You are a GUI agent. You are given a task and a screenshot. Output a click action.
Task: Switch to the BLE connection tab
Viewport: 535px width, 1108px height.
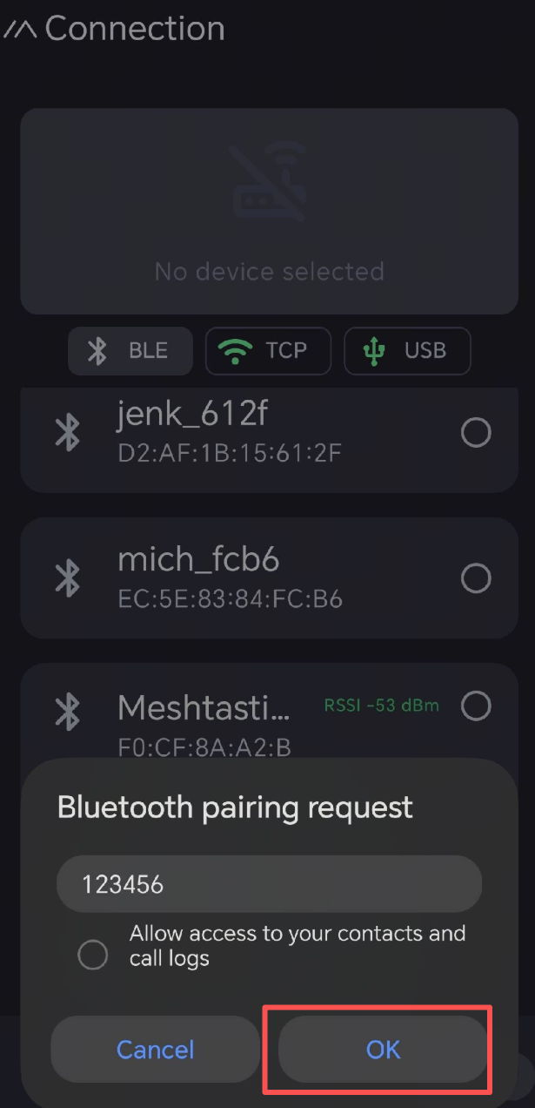[x=130, y=351]
